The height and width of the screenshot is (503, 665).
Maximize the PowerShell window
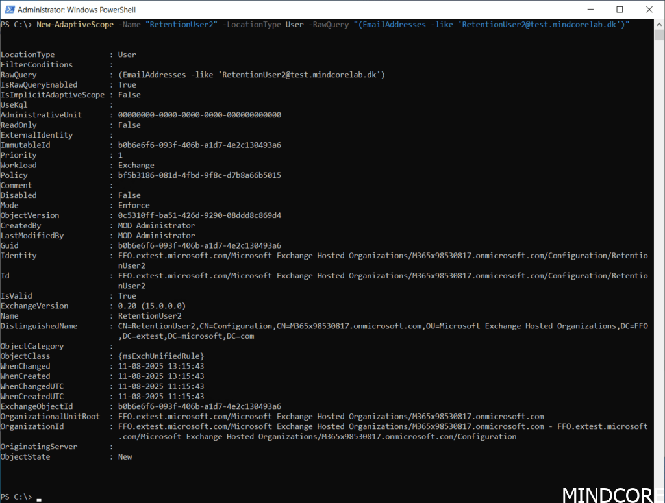(619, 10)
